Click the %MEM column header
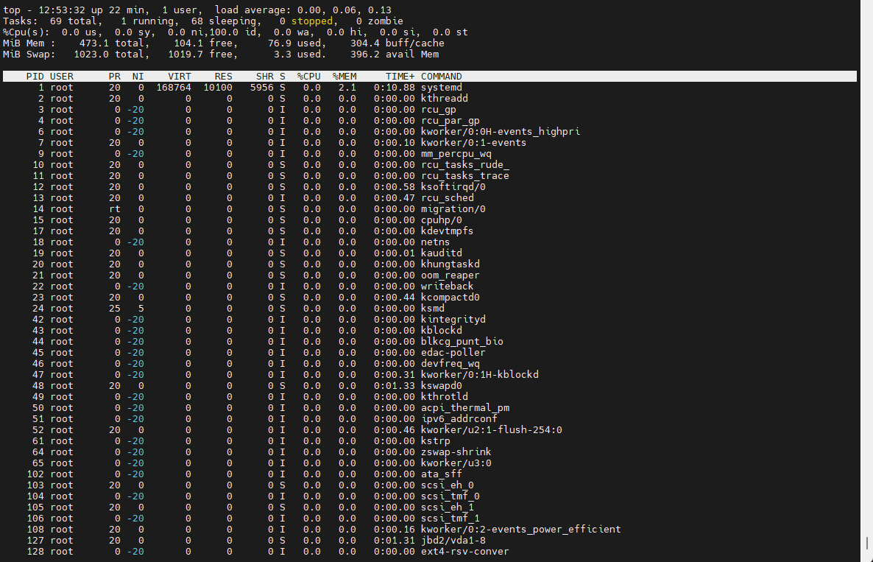The height and width of the screenshot is (562, 873). 344,77
